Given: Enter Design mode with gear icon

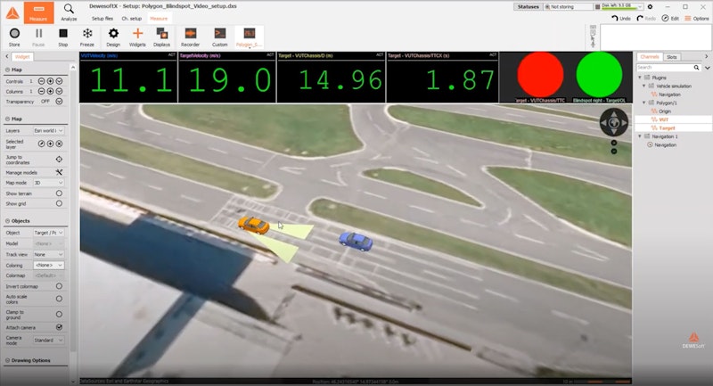Looking at the screenshot, I should tap(113, 37).
